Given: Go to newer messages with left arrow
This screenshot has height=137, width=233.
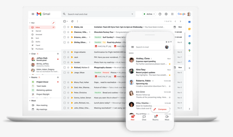Looking at the screenshot, I should pos(175,21).
